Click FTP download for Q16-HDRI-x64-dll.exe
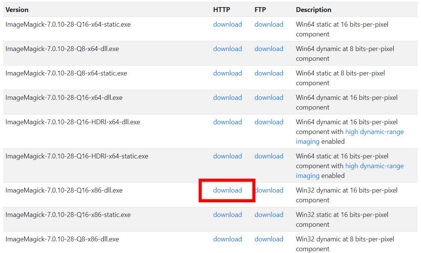 269,122
